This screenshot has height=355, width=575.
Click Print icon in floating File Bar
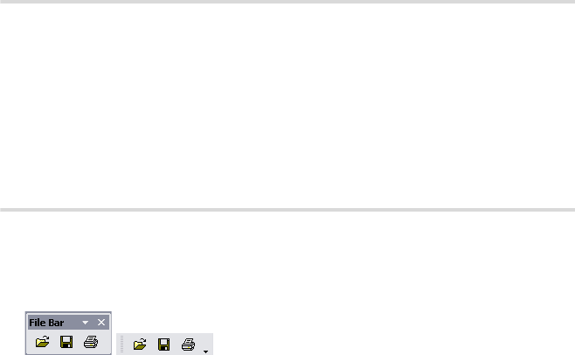[x=91, y=342]
